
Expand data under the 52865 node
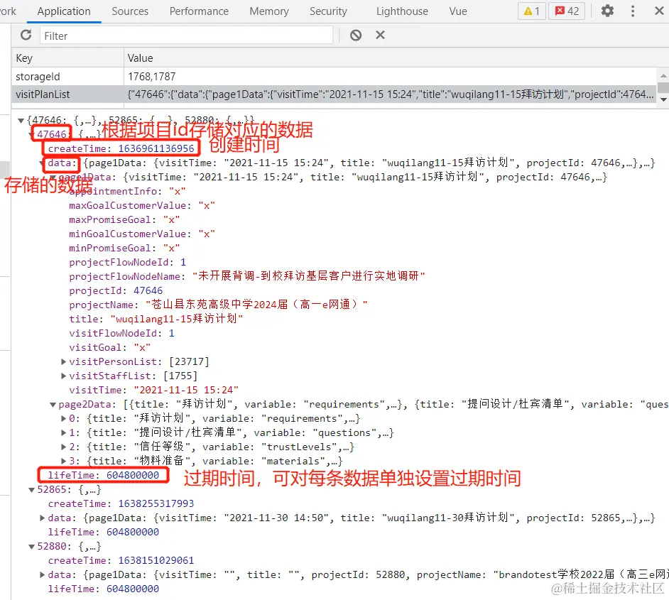click(42, 518)
